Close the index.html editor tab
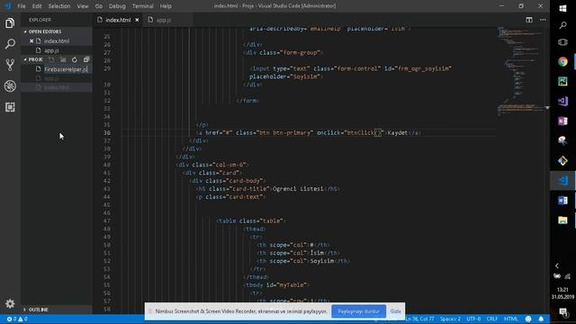This screenshot has width=576, height=324. point(137,20)
